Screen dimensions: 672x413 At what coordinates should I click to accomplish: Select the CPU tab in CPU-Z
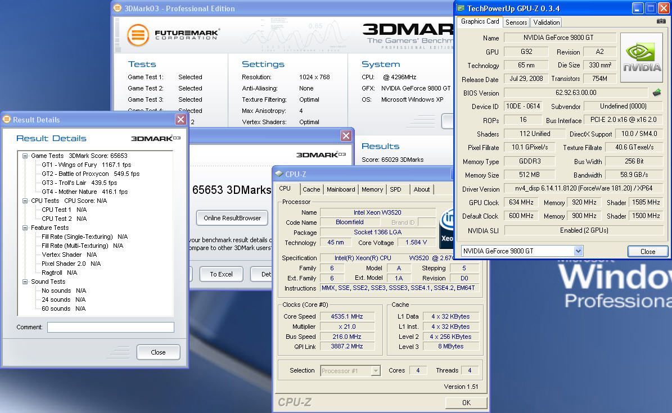(285, 188)
